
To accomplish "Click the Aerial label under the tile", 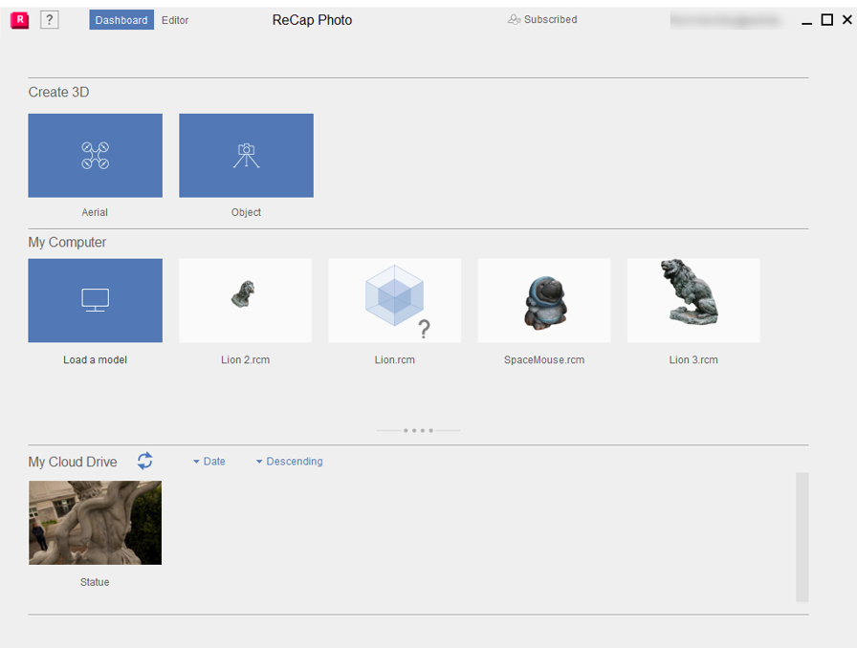I will [95, 212].
